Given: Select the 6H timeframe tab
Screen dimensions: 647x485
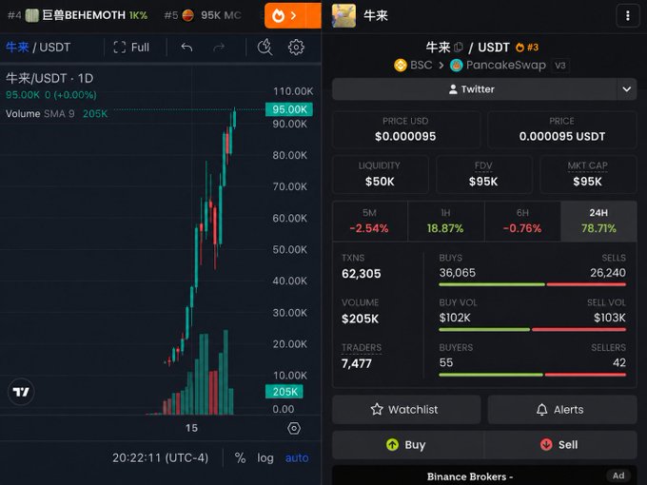Looking at the screenshot, I should (x=522, y=221).
